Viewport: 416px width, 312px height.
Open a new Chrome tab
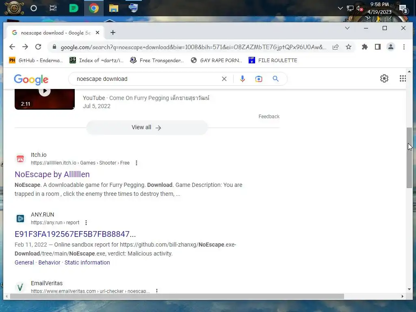pos(113,32)
